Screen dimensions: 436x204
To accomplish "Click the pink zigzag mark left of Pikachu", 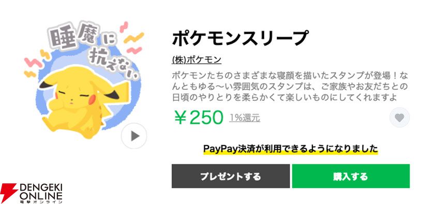I will coord(33,63).
